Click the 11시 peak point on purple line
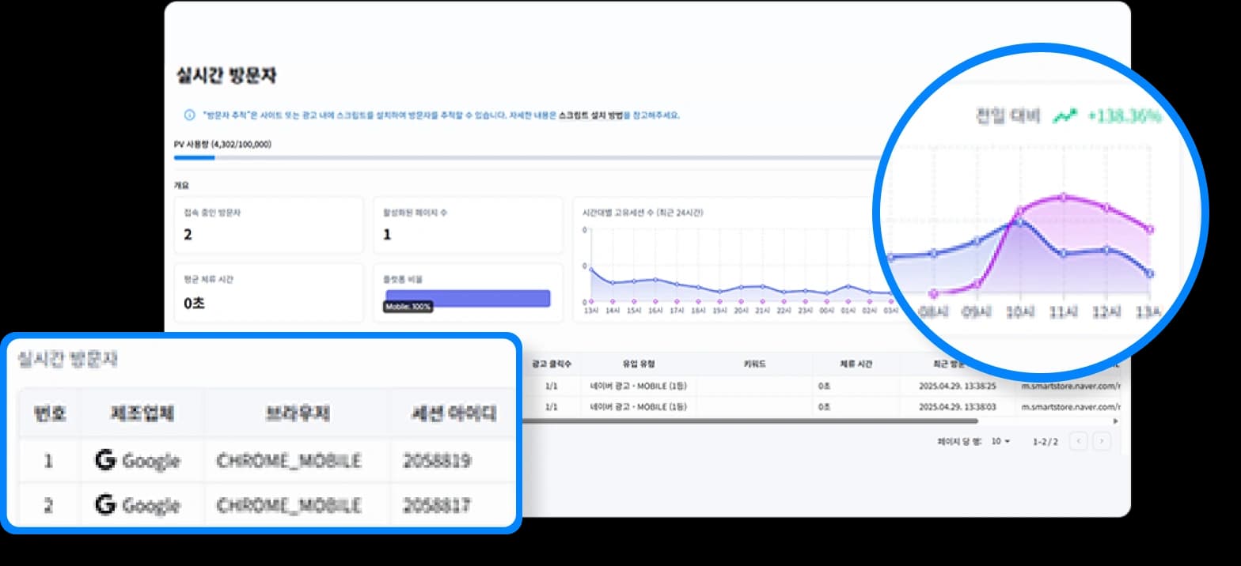Viewport: 1241px width, 566px height. (x=1063, y=196)
